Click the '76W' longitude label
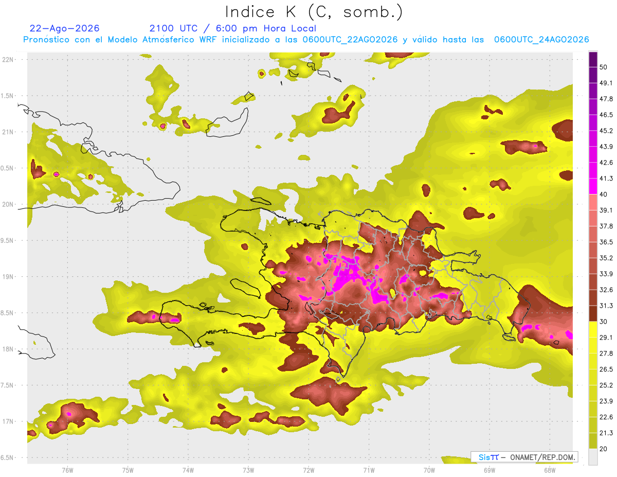 67,470
